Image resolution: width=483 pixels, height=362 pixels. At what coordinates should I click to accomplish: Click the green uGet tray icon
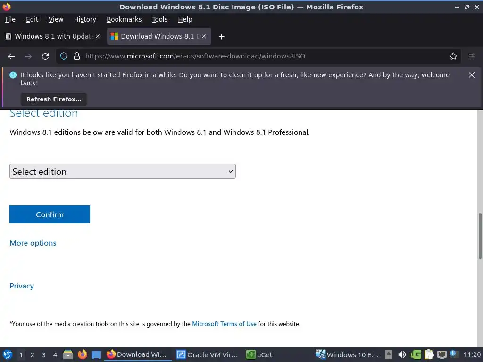(416, 354)
